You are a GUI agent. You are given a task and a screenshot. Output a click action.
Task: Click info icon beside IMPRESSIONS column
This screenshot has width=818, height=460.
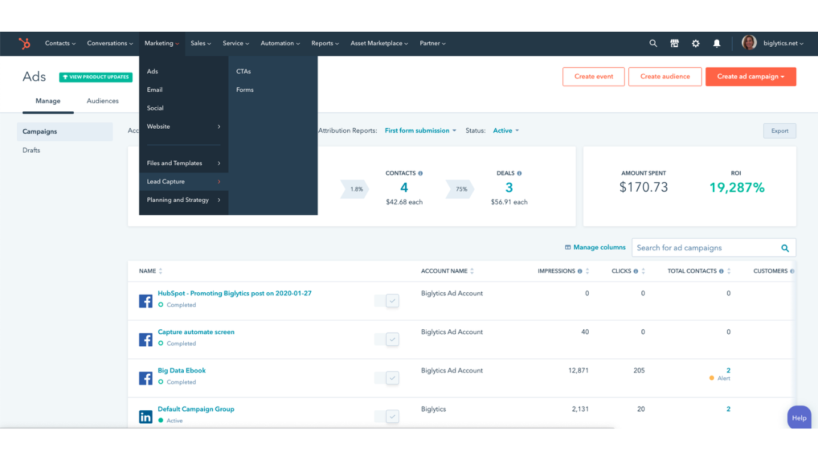pyautogui.click(x=580, y=271)
